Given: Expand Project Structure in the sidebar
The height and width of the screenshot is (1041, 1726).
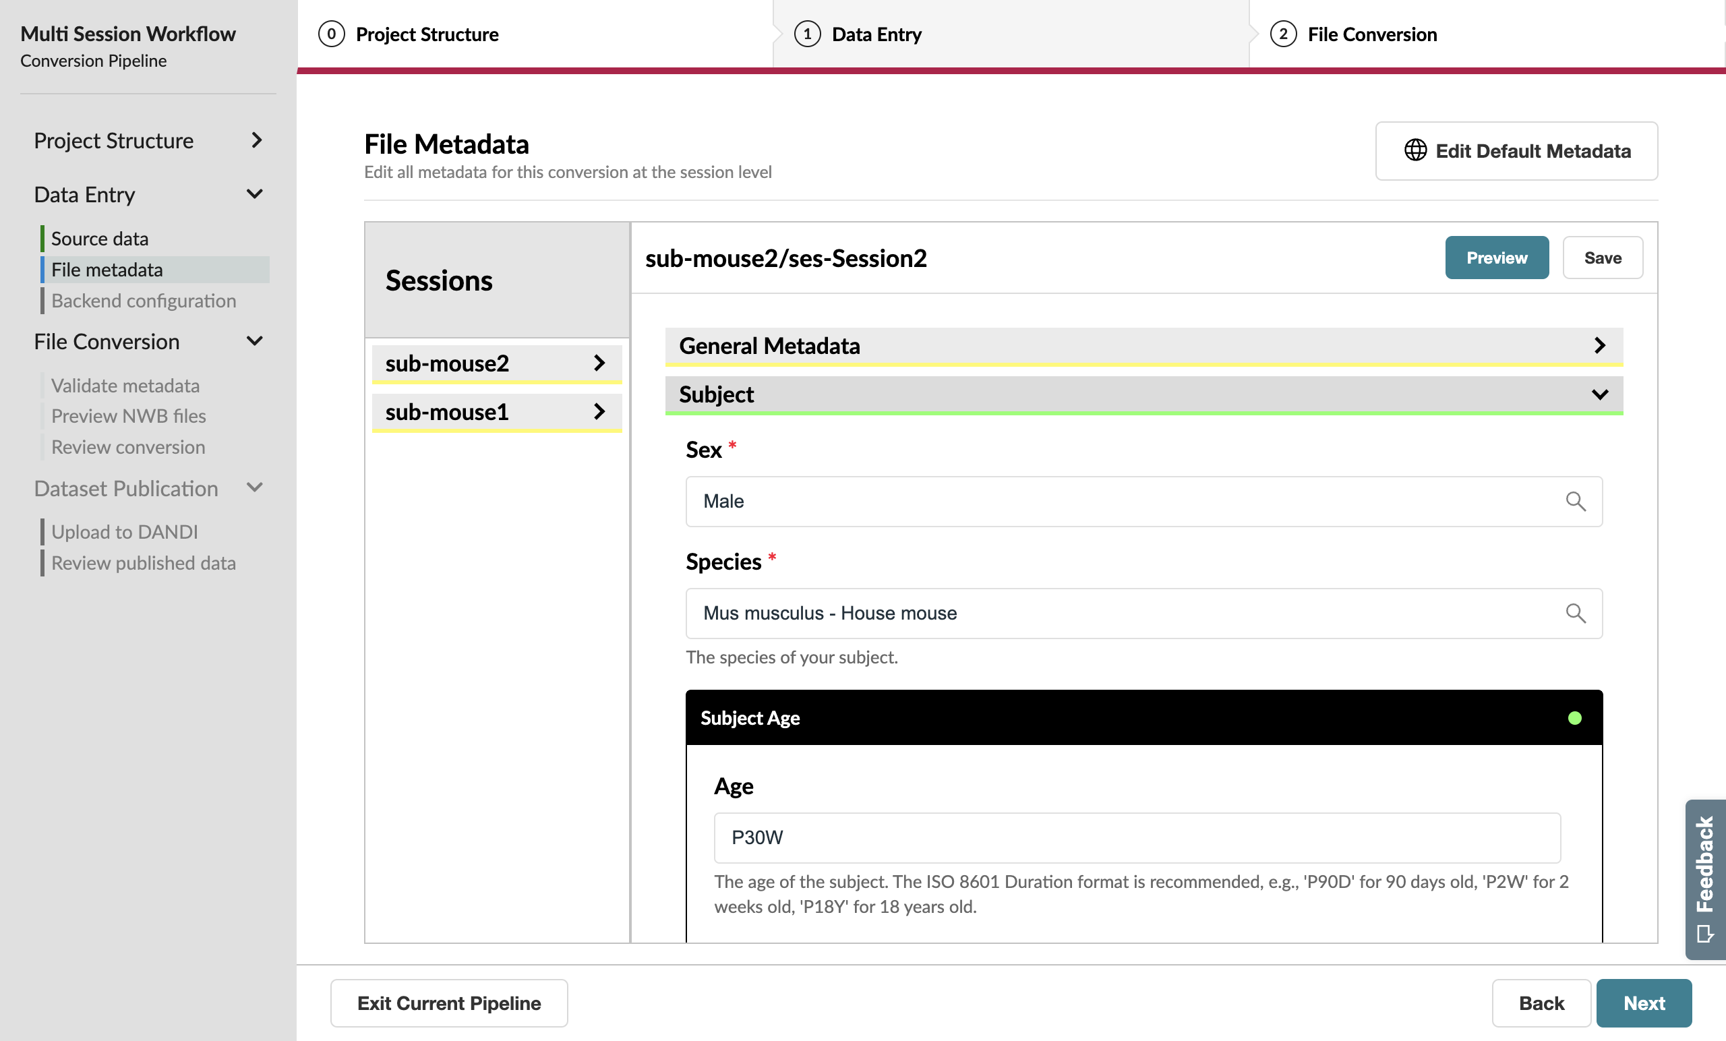Looking at the screenshot, I should tap(256, 140).
